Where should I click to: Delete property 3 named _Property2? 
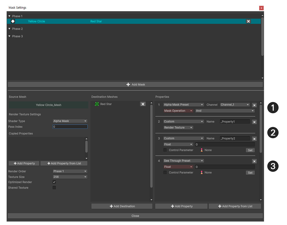(254, 139)
